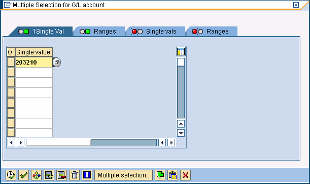Click the Insert Row icon
The height and width of the screenshot is (184, 310).
49,175
